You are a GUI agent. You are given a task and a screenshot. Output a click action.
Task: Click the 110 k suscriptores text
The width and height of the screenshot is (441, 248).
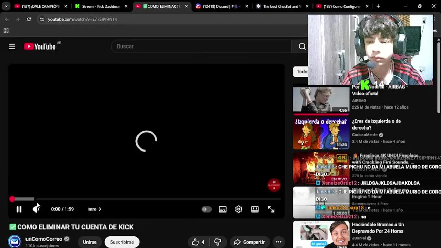(42, 246)
